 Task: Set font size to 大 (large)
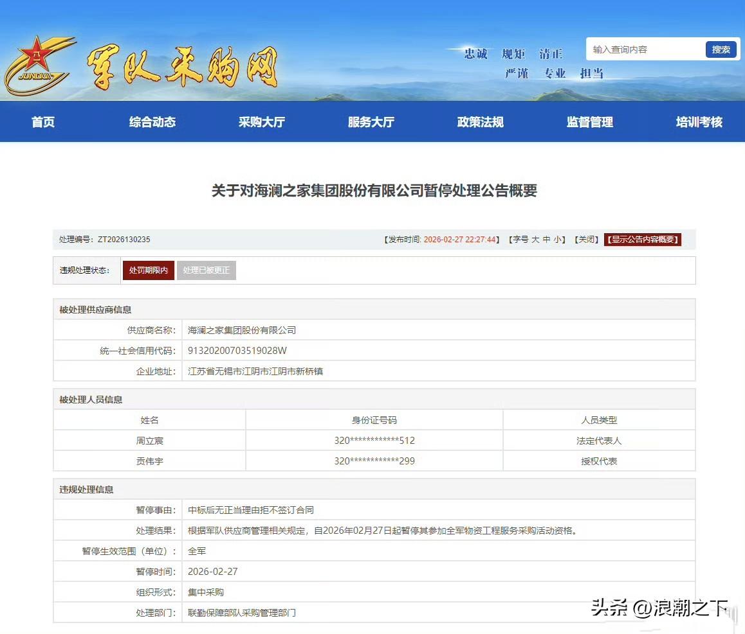[535, 240]
